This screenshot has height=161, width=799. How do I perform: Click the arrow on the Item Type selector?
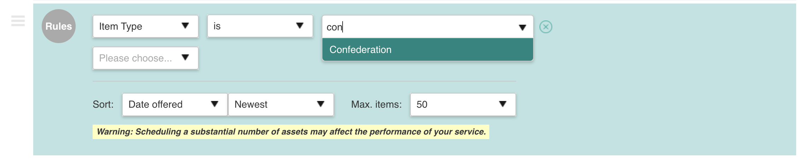[x=185, y=26]
